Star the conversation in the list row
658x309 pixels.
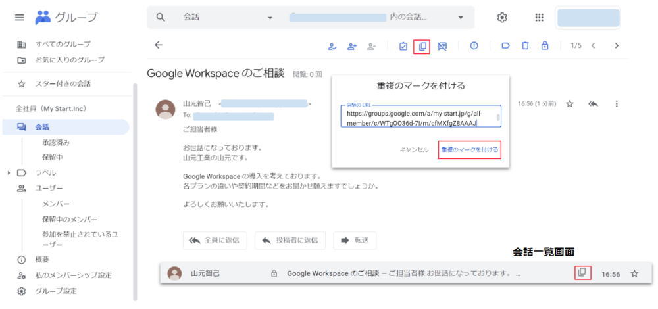coord(634,273)
